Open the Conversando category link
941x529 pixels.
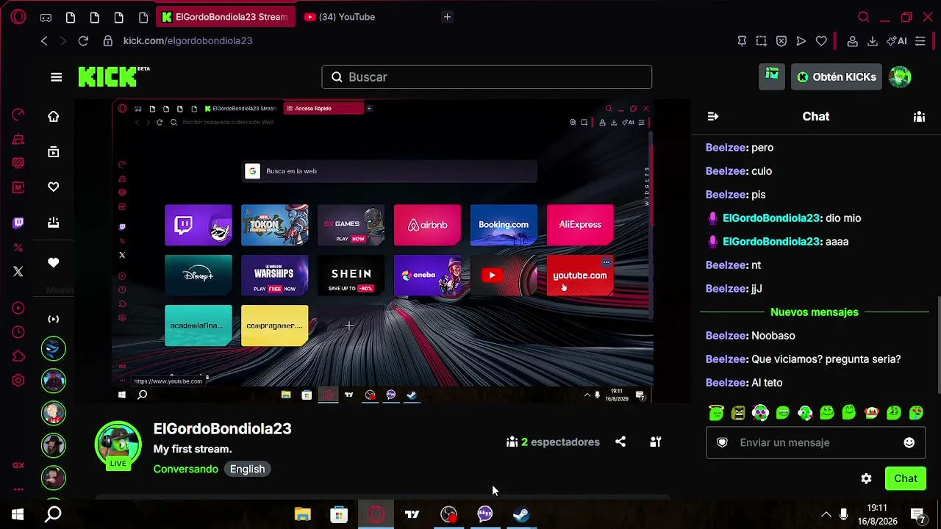point(186,469)
